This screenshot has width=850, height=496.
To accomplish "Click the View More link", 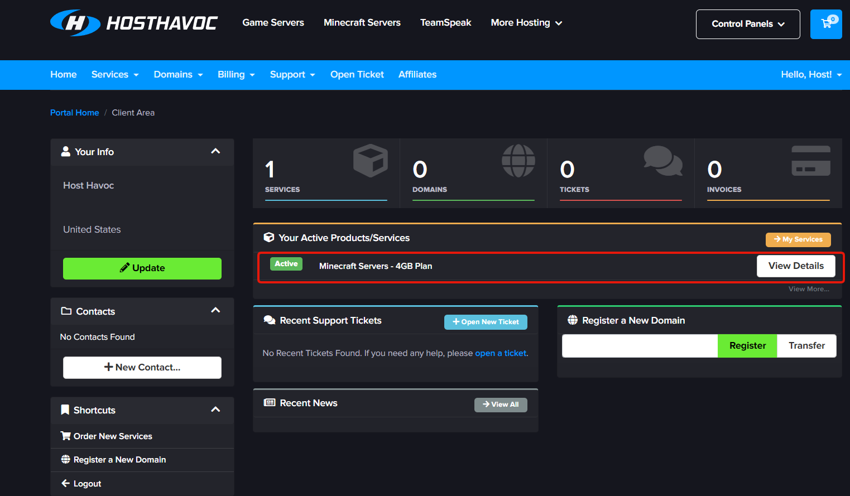I will click(809, 289).
